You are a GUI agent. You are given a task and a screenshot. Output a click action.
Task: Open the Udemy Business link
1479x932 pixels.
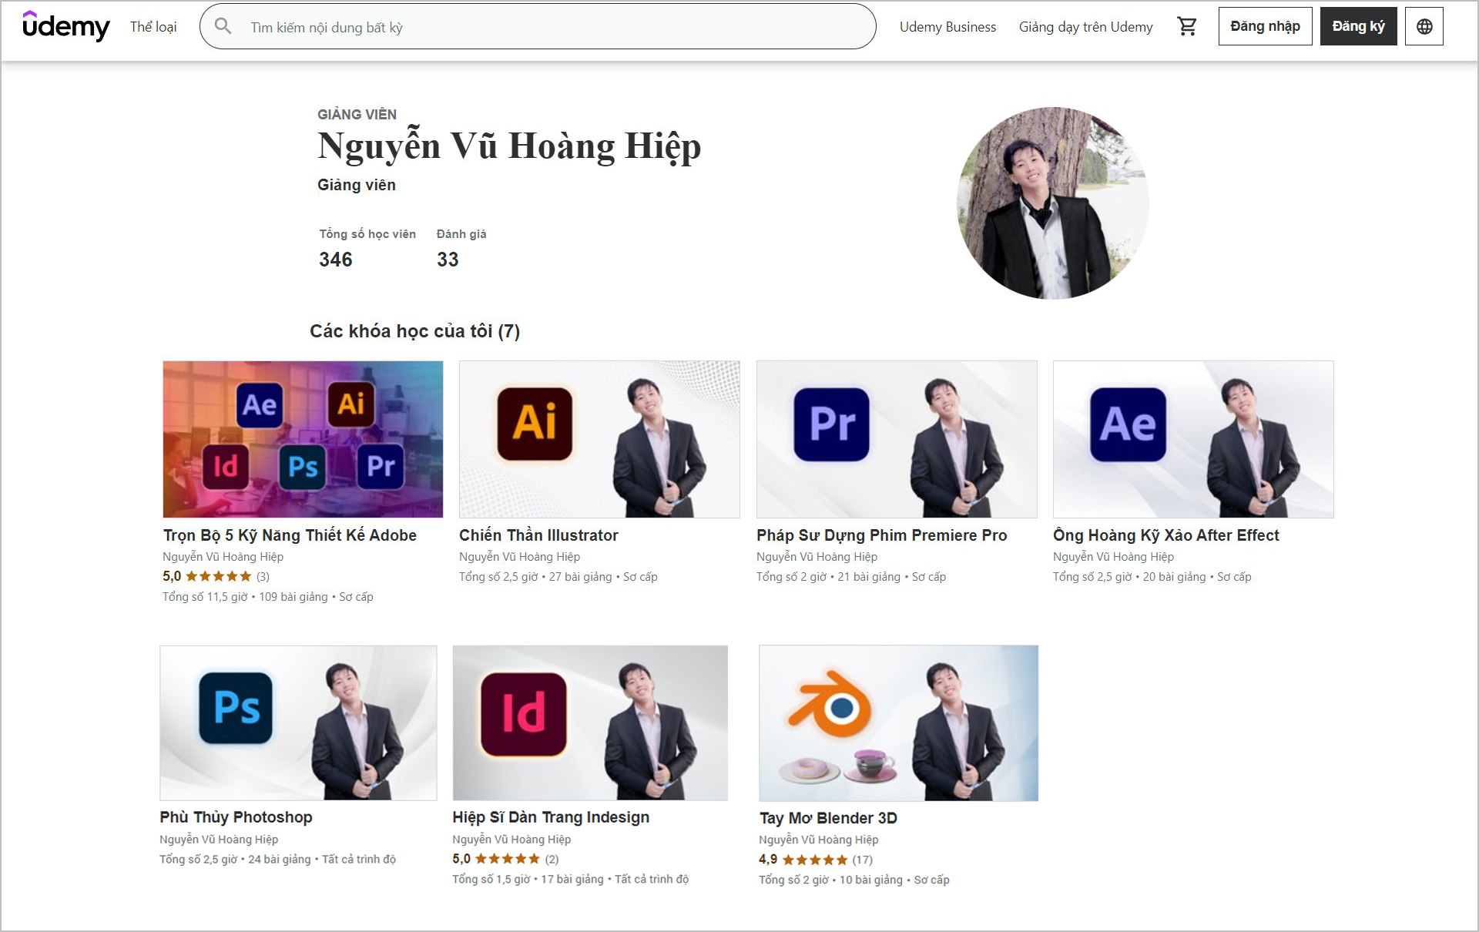click(947, 27)
